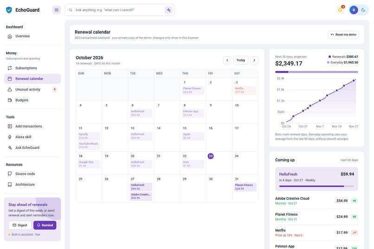
Task: Open Spotify $10.99 calendar event
Action: [x=89, y=136]
